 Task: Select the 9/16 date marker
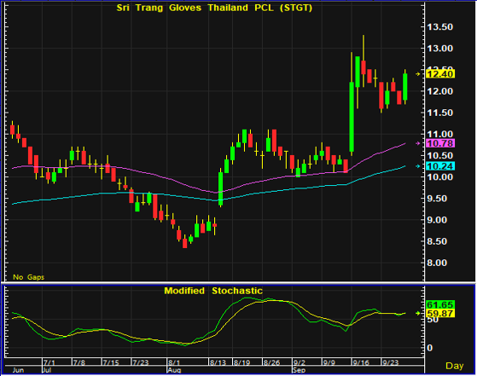(x=360, y=362)
